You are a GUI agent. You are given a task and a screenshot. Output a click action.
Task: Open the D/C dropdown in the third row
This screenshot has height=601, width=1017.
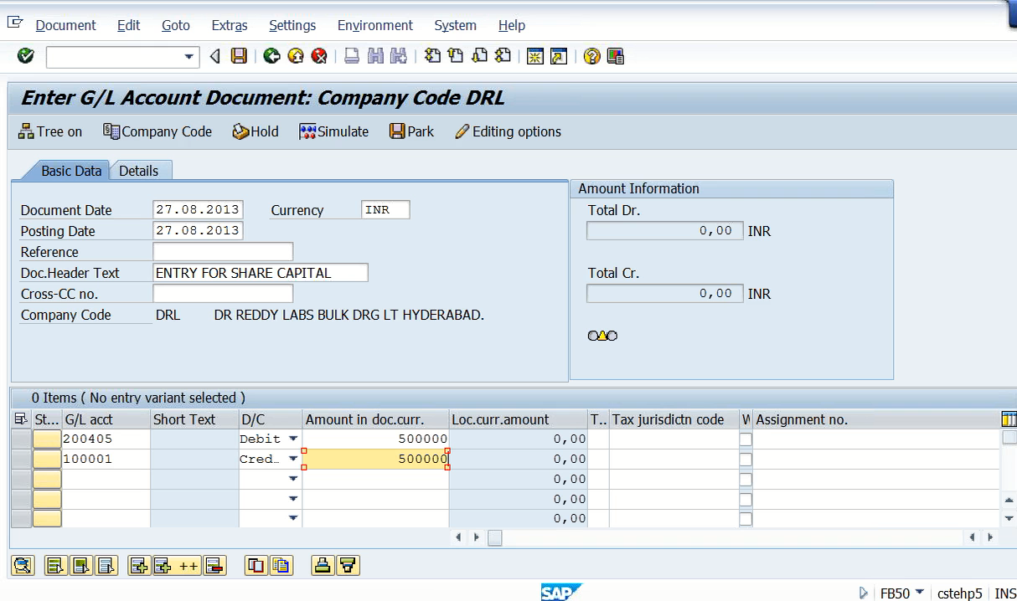point(293,479)
